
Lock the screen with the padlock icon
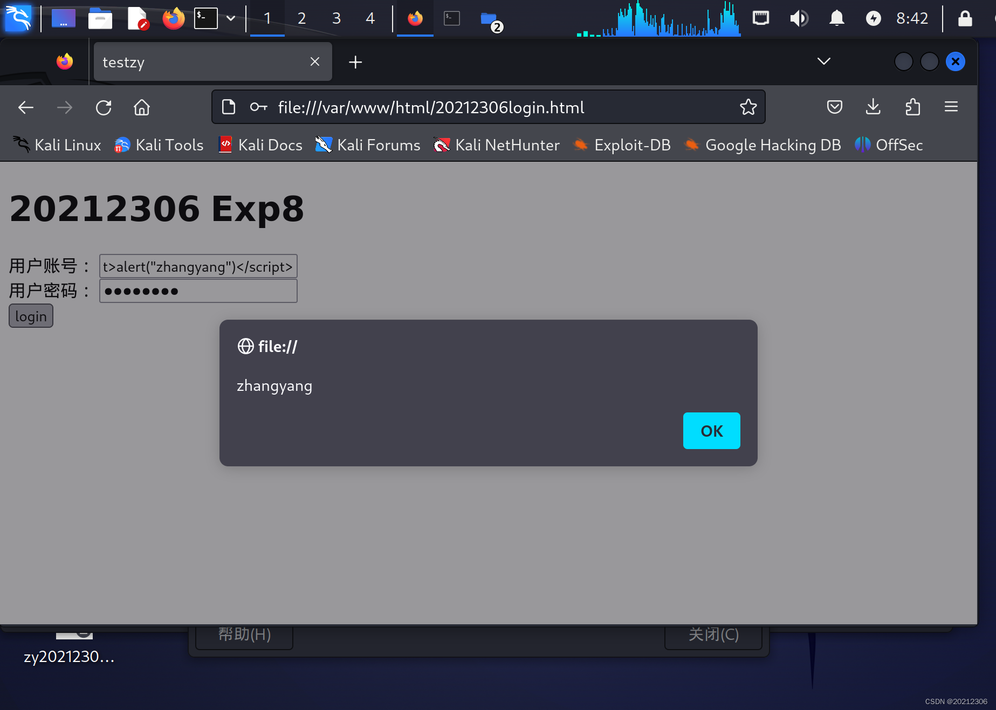(x=965, y=18)
